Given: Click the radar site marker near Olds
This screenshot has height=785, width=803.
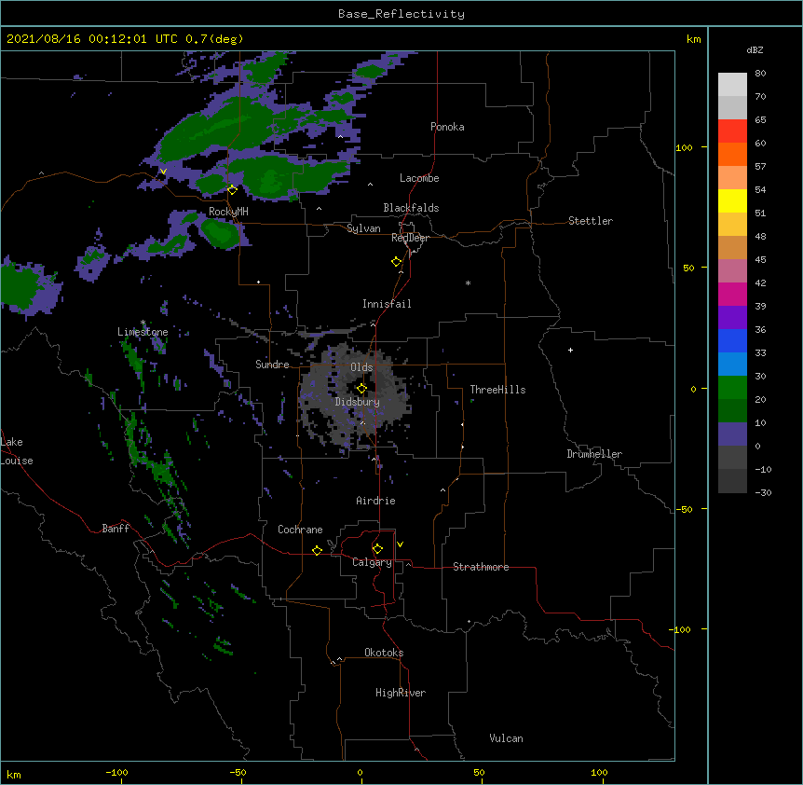Looking at the screenshot, I should [x=361, y=389].
